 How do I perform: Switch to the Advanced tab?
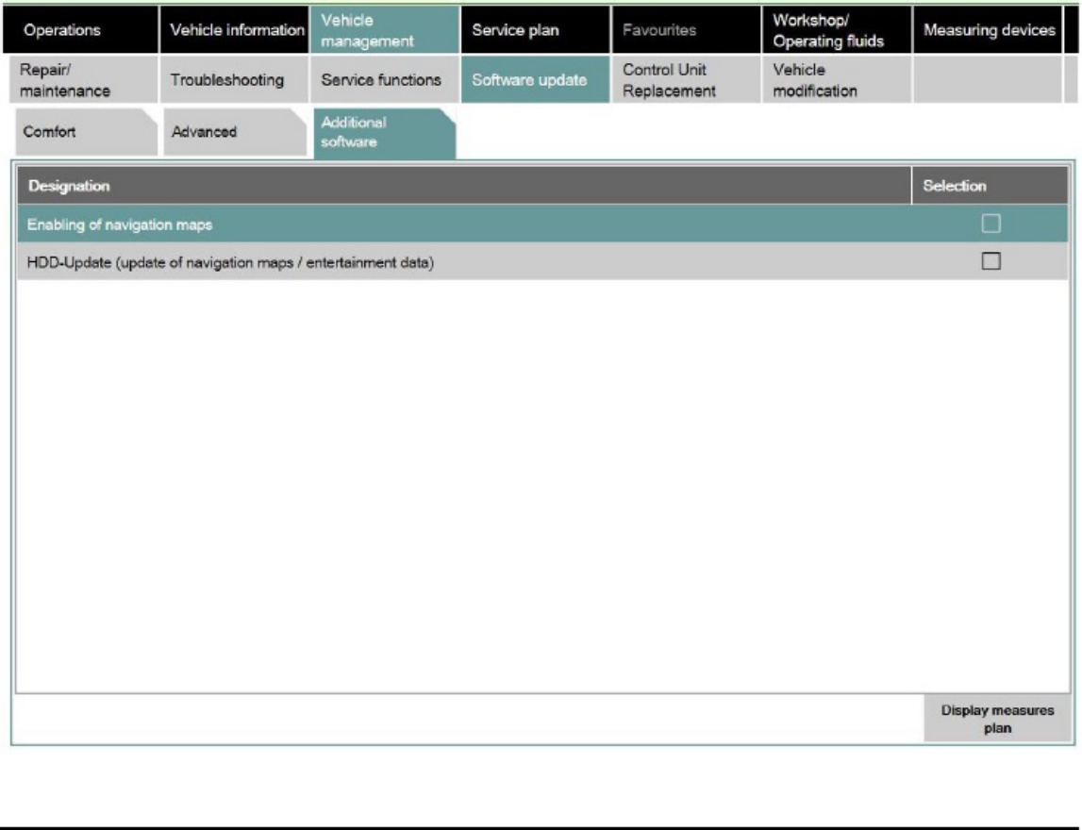point(235,132)
